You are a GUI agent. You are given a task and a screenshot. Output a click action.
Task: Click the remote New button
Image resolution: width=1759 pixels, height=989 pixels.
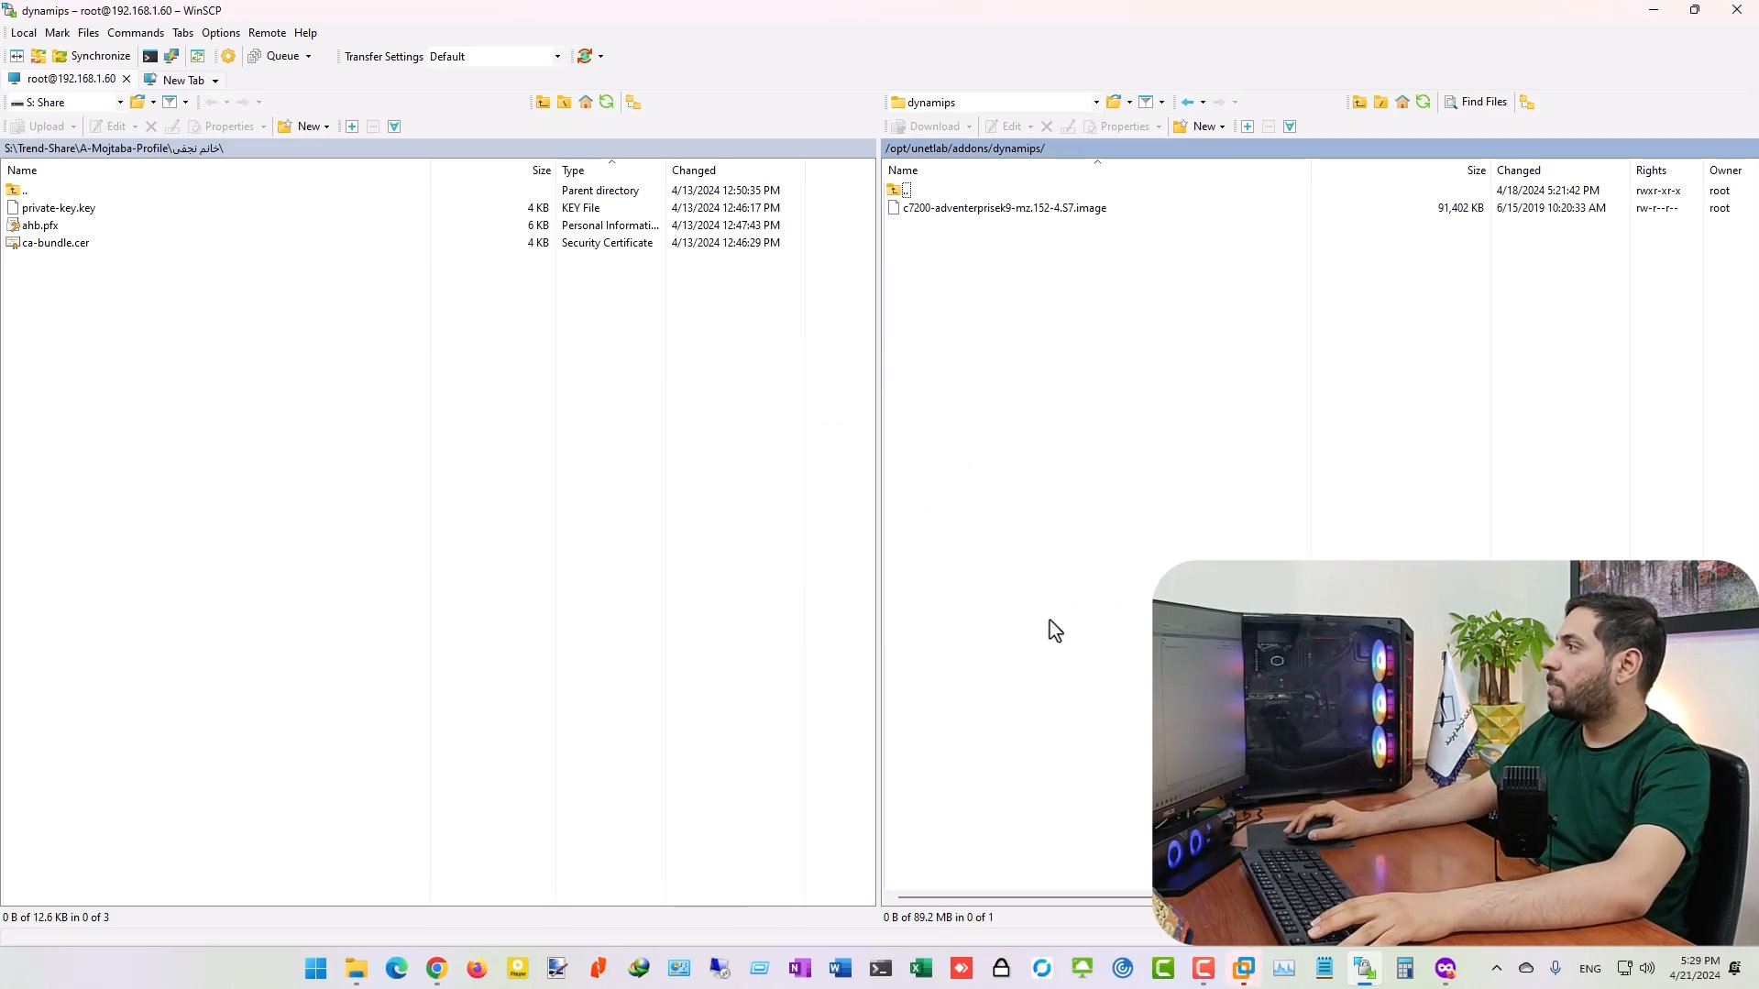click(x=1194, y=126)
